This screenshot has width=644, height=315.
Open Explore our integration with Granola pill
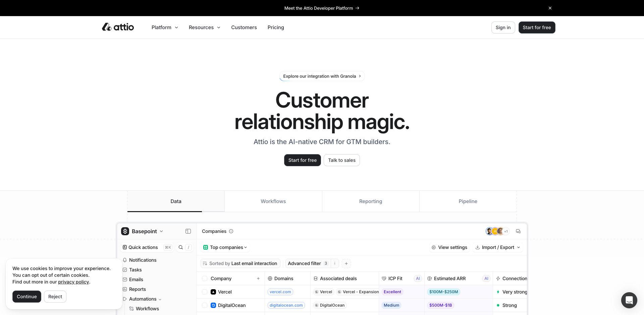(x=322, y=76)
